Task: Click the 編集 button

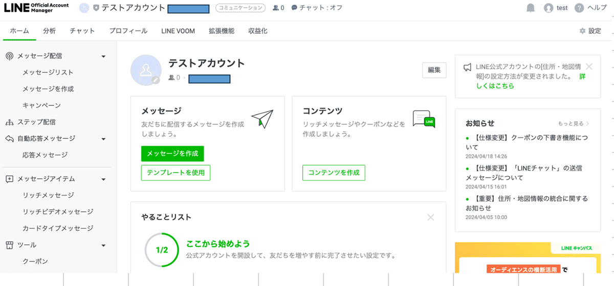Action: point(434,70)
